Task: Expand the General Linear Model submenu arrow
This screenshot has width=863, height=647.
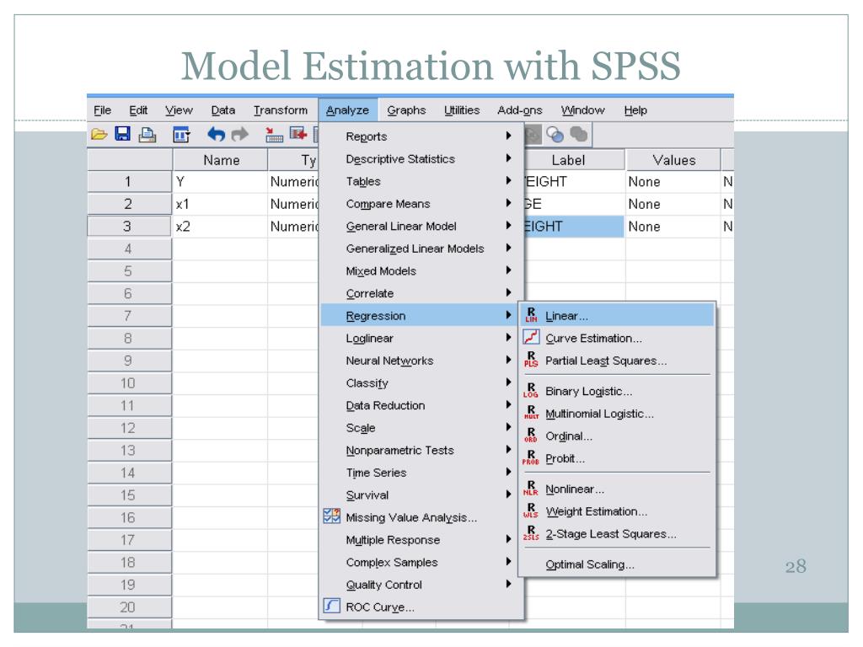Action: click(x=508, y=225)
